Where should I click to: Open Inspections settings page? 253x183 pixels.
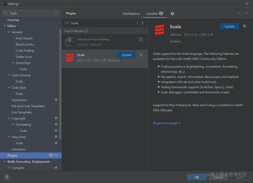pos(19,100)
